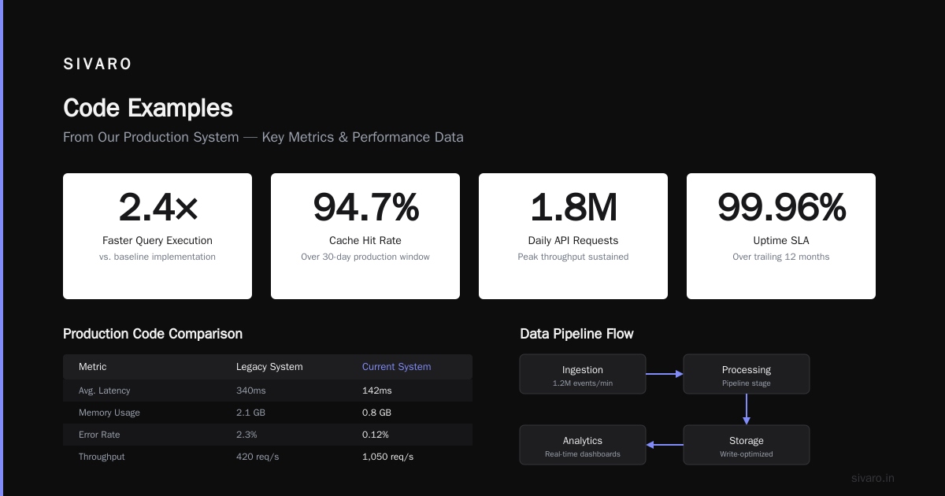Click the Legacy System column header
The height and width of the screenshot is (496, 945).
click(269, 367)
